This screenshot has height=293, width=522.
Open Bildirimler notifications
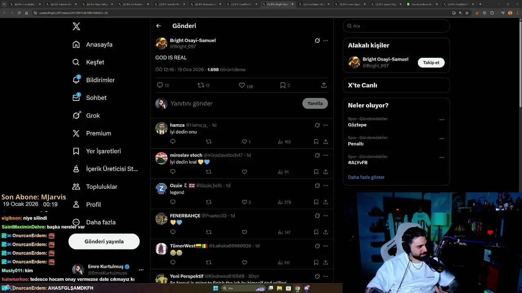tap(93, 80)
